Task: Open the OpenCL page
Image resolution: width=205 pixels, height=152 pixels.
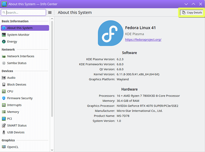Action: click(x=25, y=147)
